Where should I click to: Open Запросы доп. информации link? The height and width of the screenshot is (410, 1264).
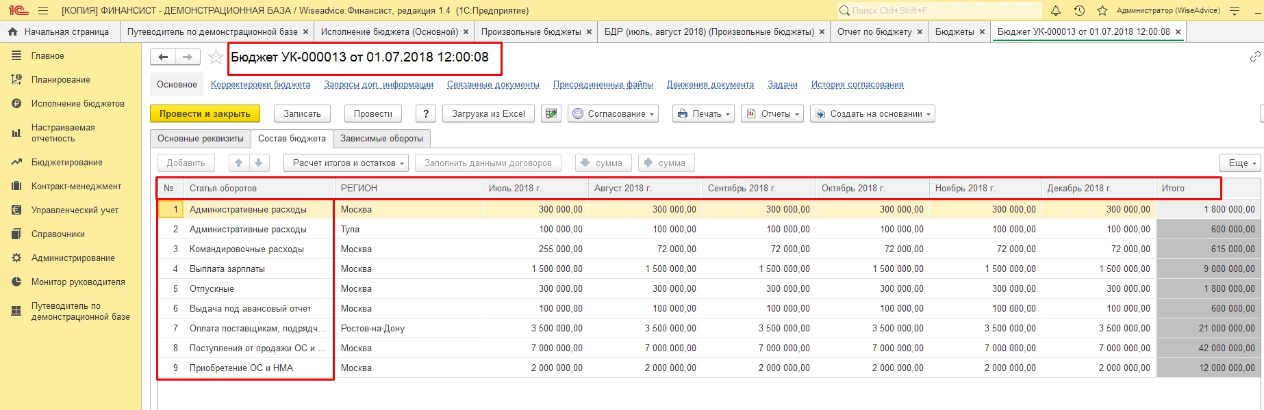tap(379, 85)
